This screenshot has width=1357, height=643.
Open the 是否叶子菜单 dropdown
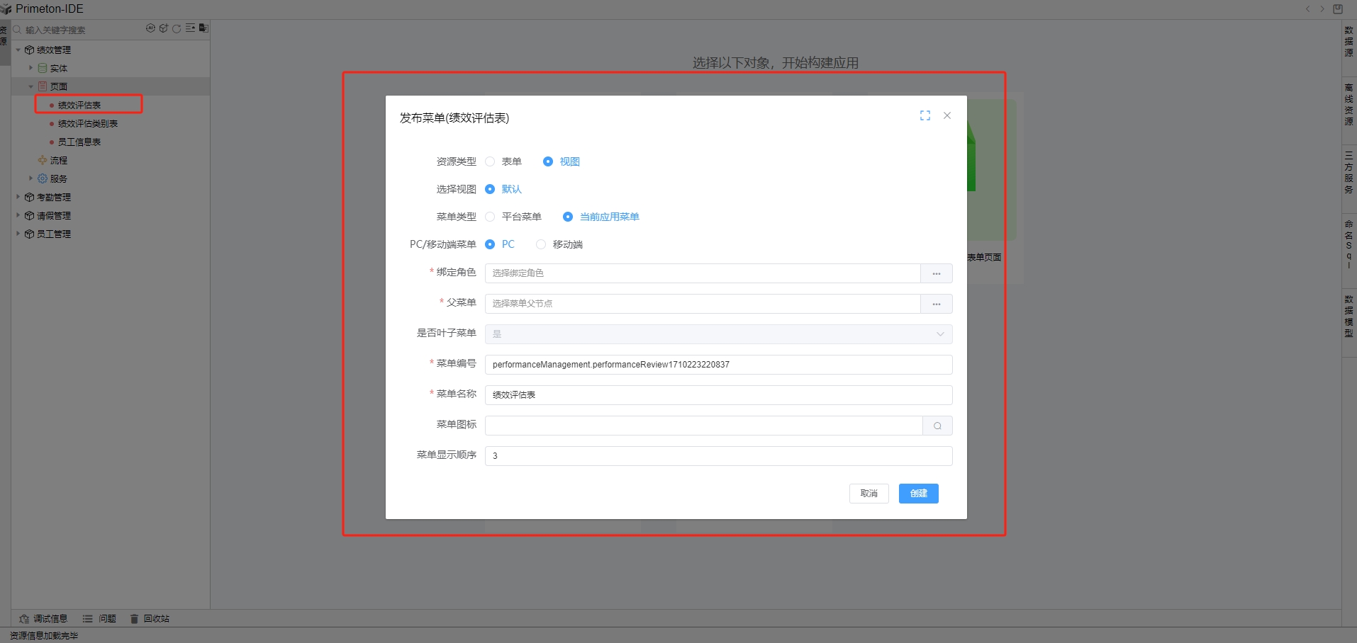717,334
